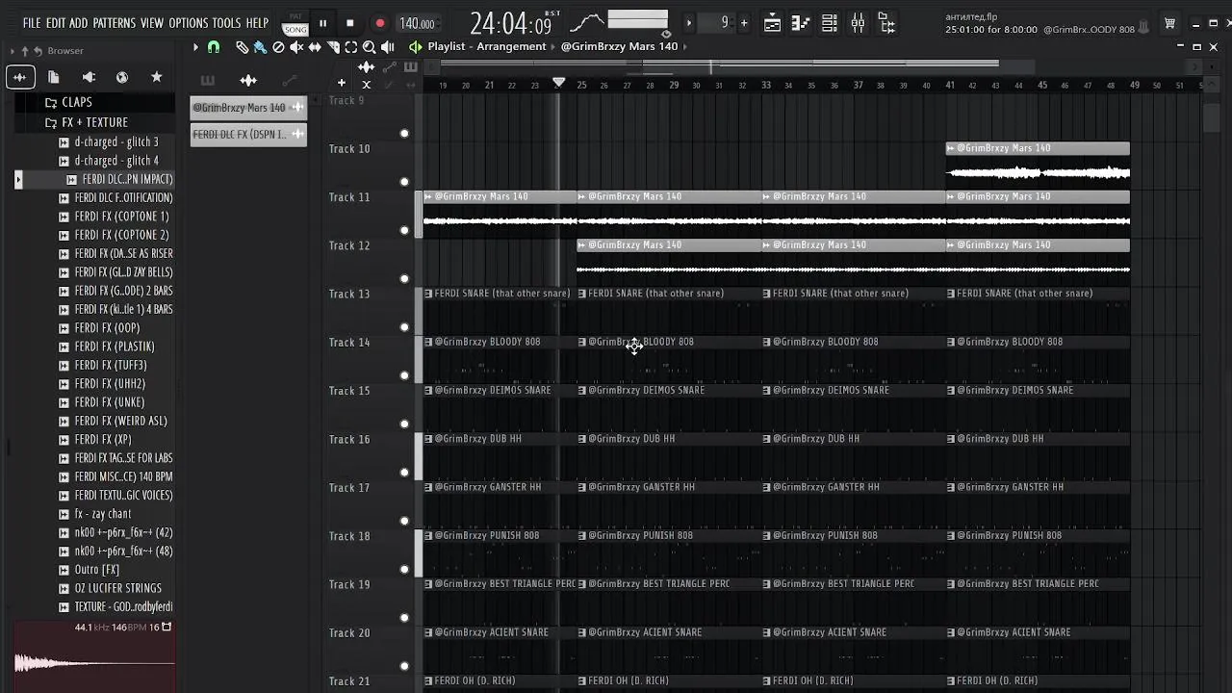Show audio clips in the picker panel

tap(248, 80)
